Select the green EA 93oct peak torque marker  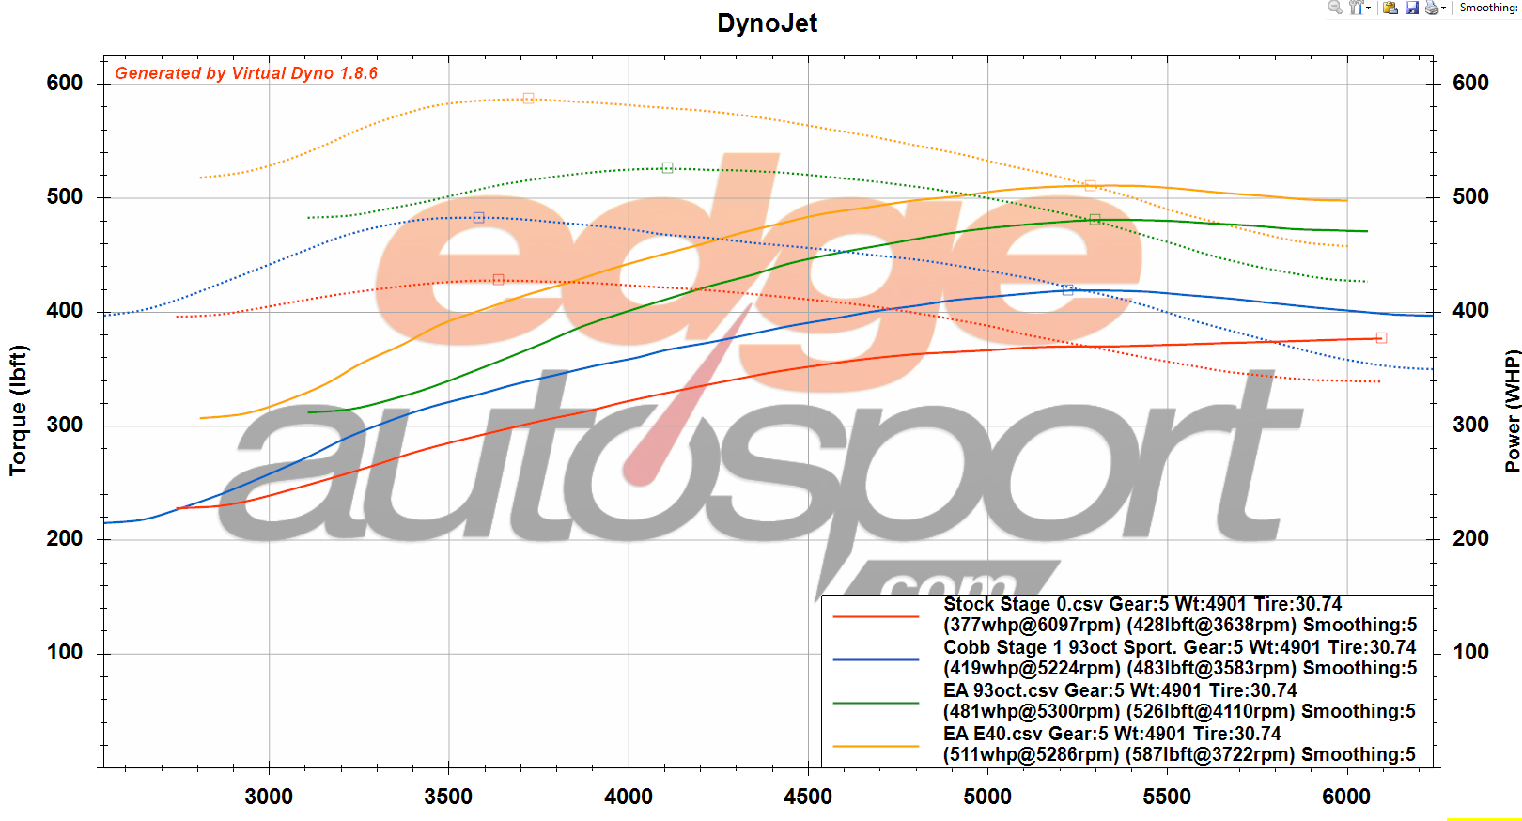click(667, 168)
